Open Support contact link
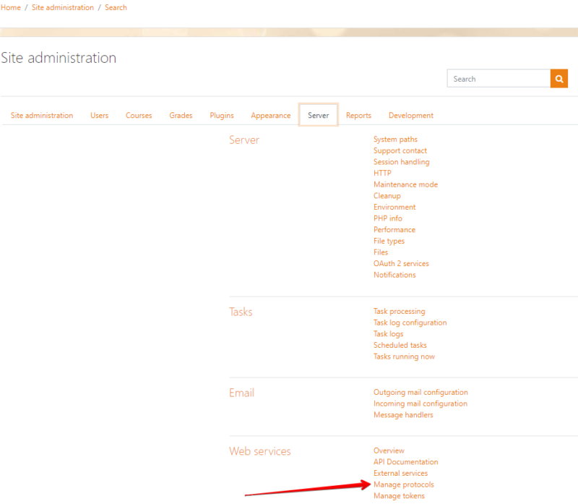This screenshot has height=504, width=578. [400, 150]
